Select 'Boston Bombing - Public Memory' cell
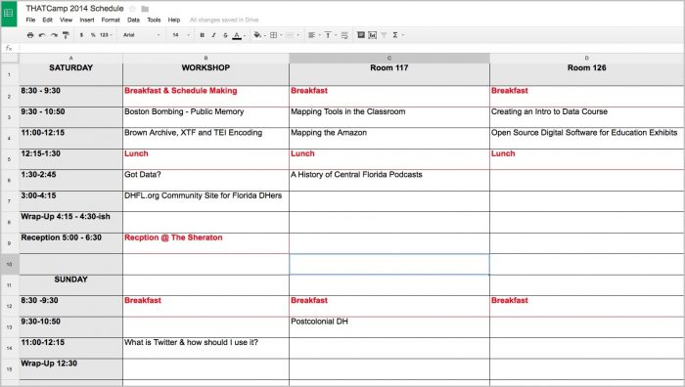 [205, 117]
